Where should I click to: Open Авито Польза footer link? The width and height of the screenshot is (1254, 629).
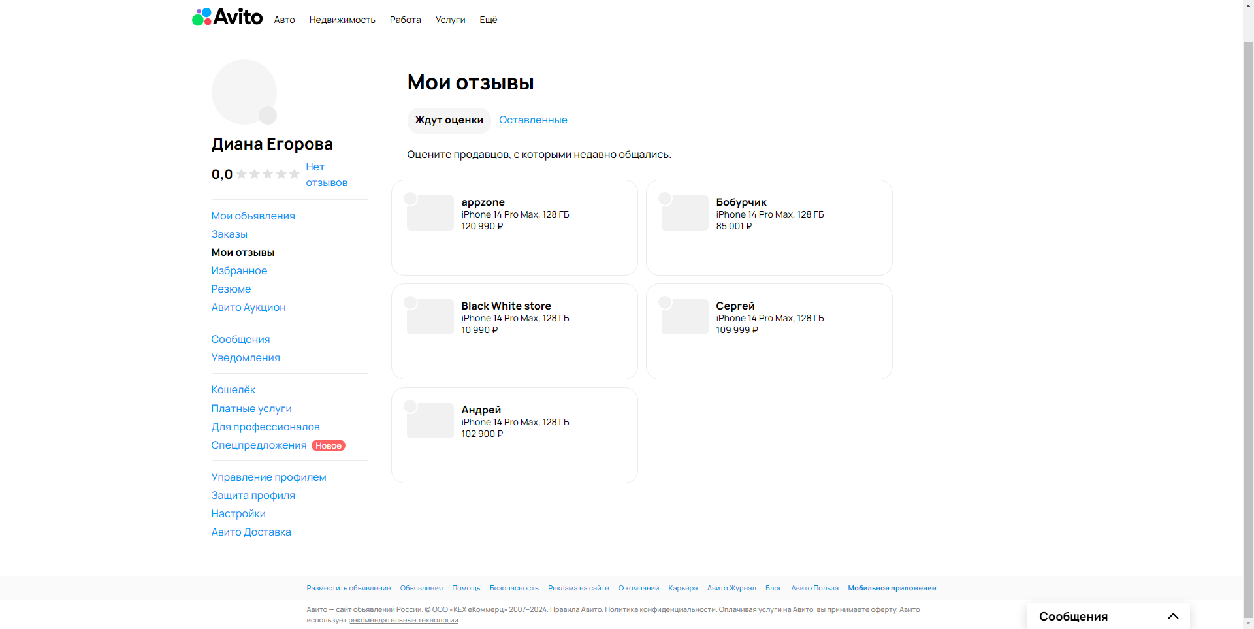click(x=815, y=589)
